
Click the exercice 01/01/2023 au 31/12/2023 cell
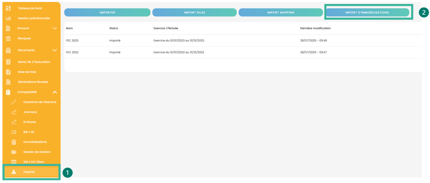click(179, 40)
